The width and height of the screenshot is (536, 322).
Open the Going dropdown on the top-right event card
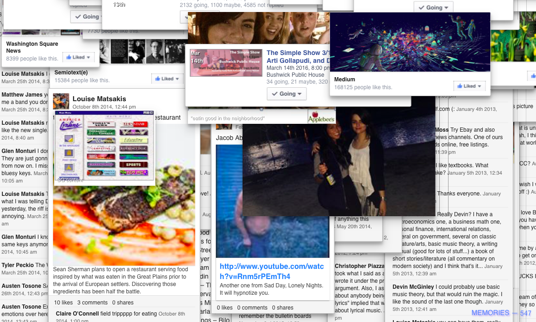pos(433,7)
